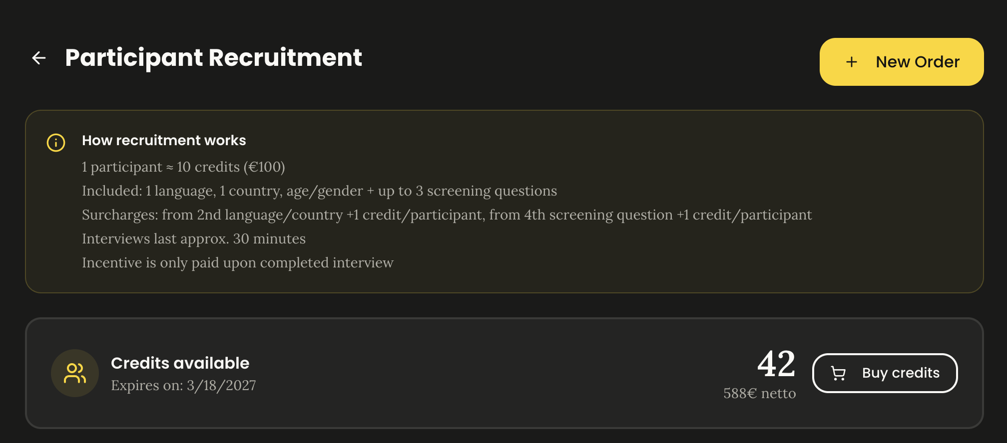Click the participants icon beside Credits available
Viewport: 1007px width, 443px height.
(x=75, y=373)
